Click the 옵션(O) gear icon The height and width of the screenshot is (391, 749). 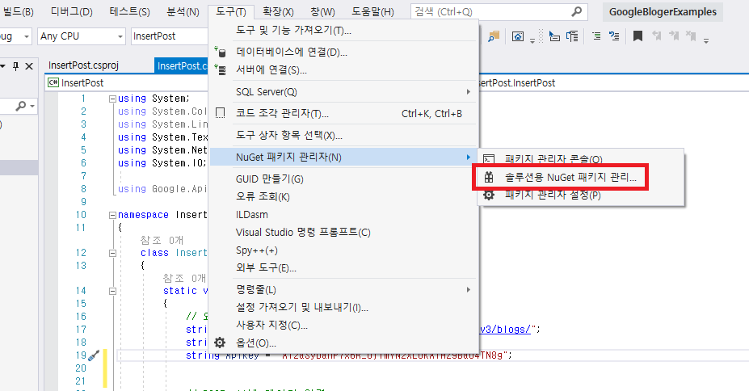pyautogui.click(x=220, y=343)
